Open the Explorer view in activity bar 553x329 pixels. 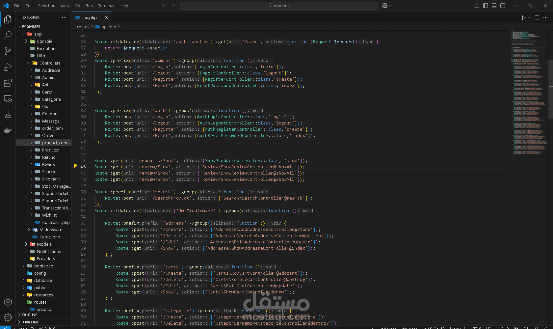[x=8, y=19]
